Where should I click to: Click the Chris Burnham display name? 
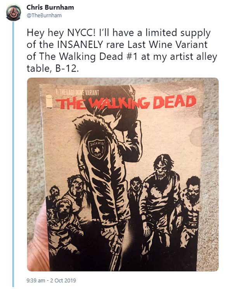(x=50, y=7)
